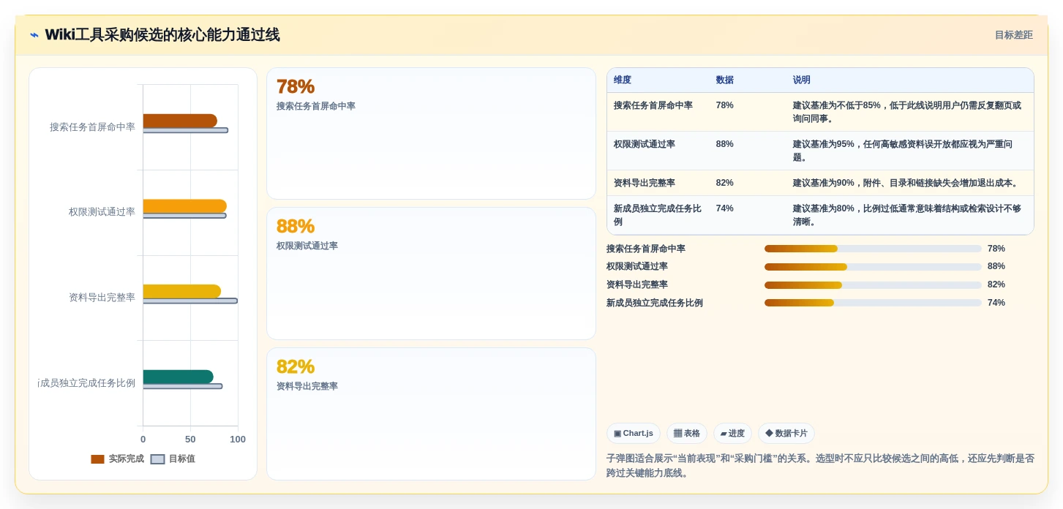Click the 建议基准为90% description cell
Viewport: 1063px width, 509px height.
[909, 183]
